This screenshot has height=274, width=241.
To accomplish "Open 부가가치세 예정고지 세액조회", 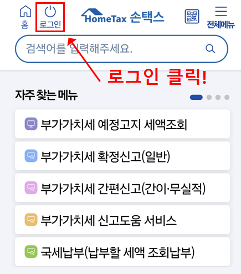I will 122,124.
